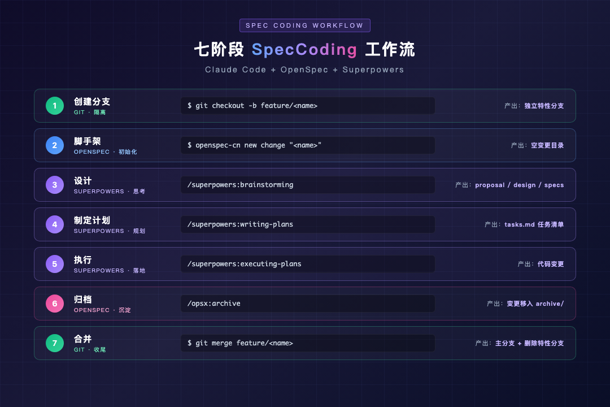The height and width of the screenshot is (407, 610).
Task: Click the subtitle 'Claude Code + OpenSpec + Superpowers'
Action: pos(304,70)
